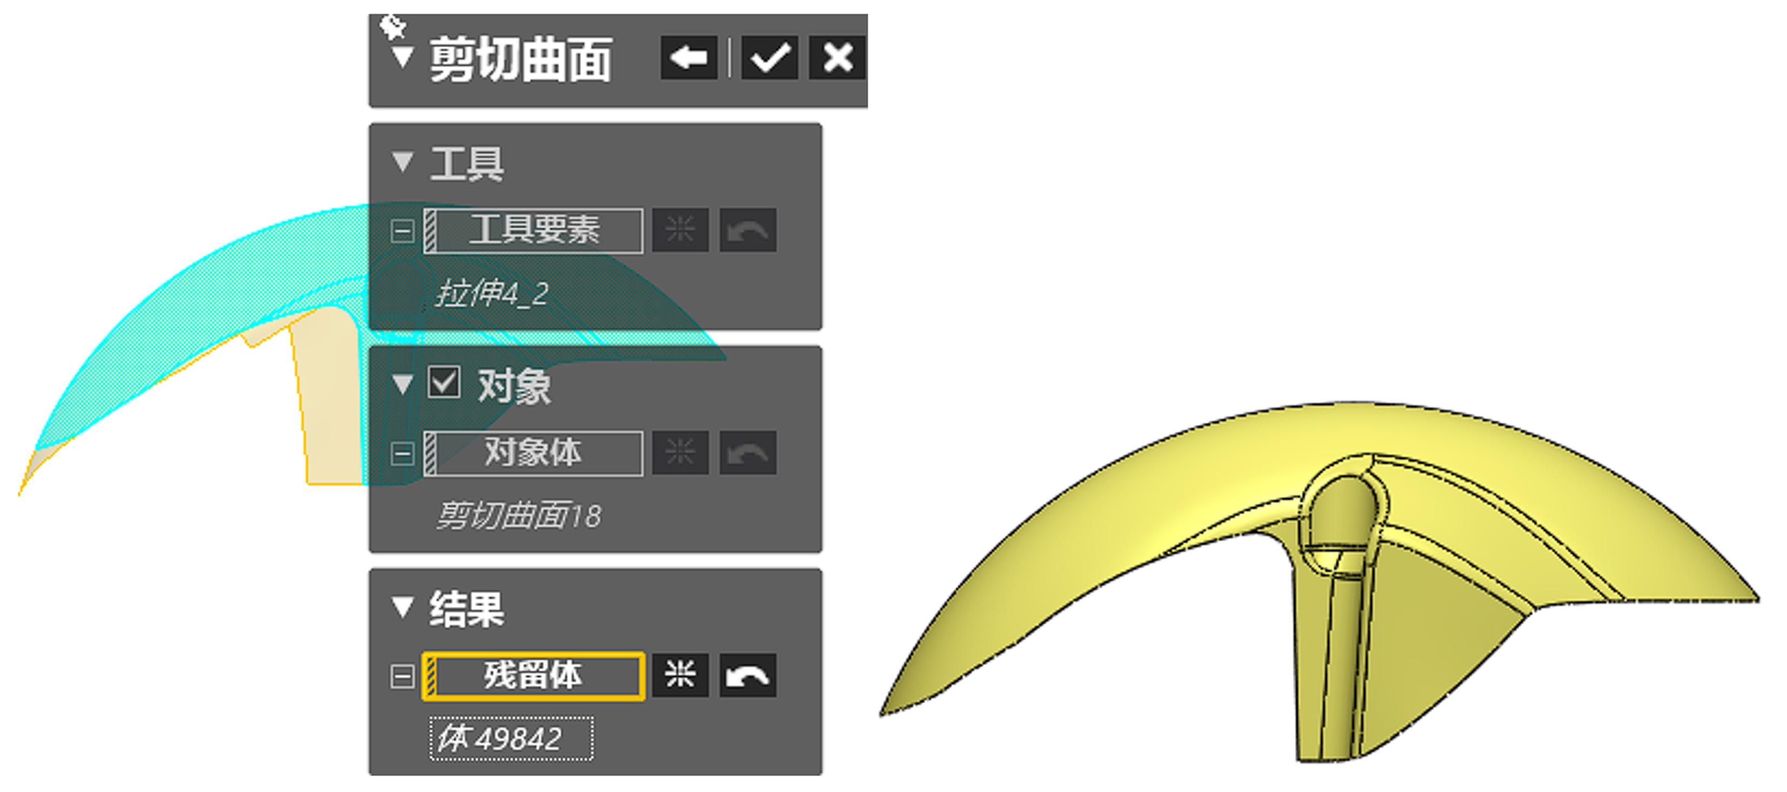Collapse the 残留体 minus box
The width and height of the screenshot is (1787, 792).
403,676
